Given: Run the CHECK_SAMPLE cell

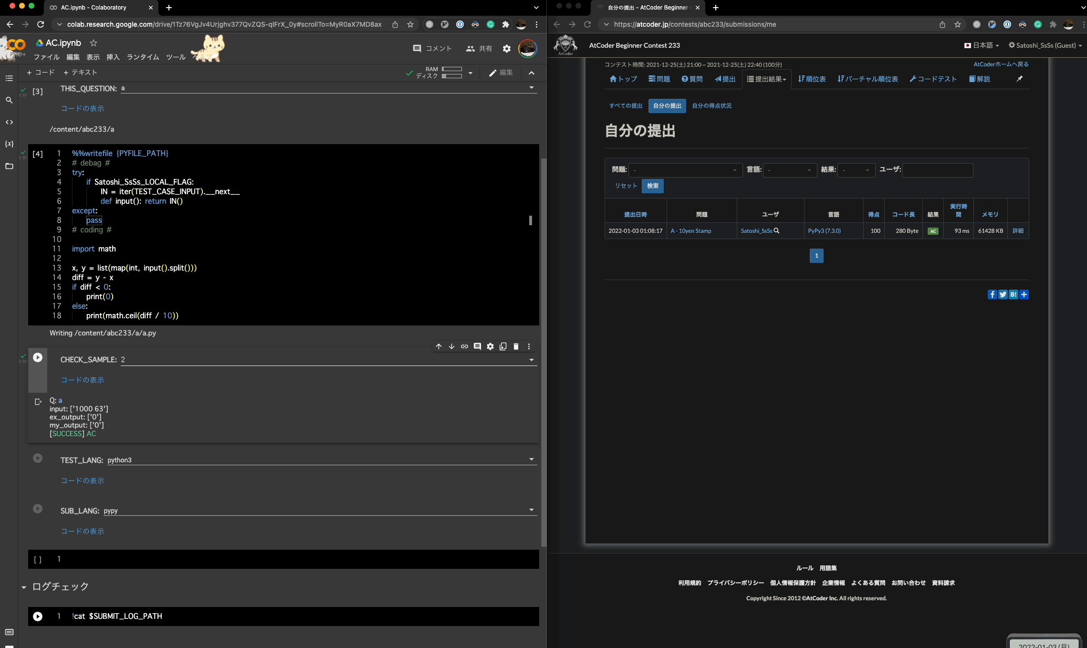Looking at the screenshot, I should [x=38, y=357].
